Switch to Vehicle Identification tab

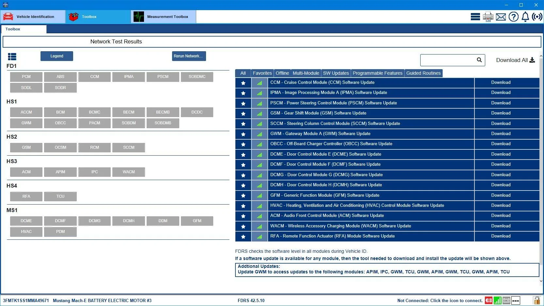33,17
